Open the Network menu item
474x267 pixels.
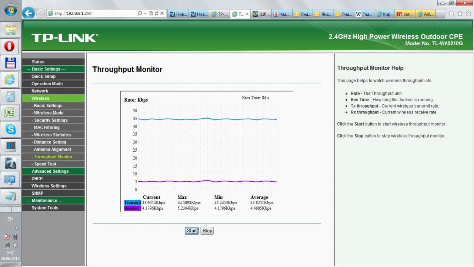tap(53, 91)
